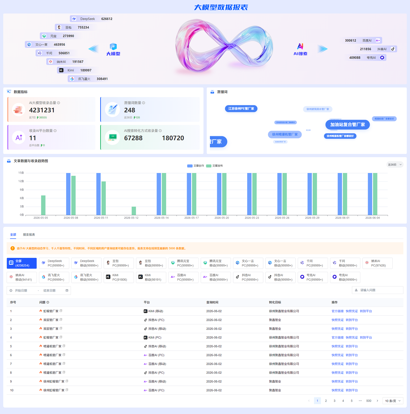Open 快照凭证 for row 2 抖音AI (PC)

click(x=337, y=320)
